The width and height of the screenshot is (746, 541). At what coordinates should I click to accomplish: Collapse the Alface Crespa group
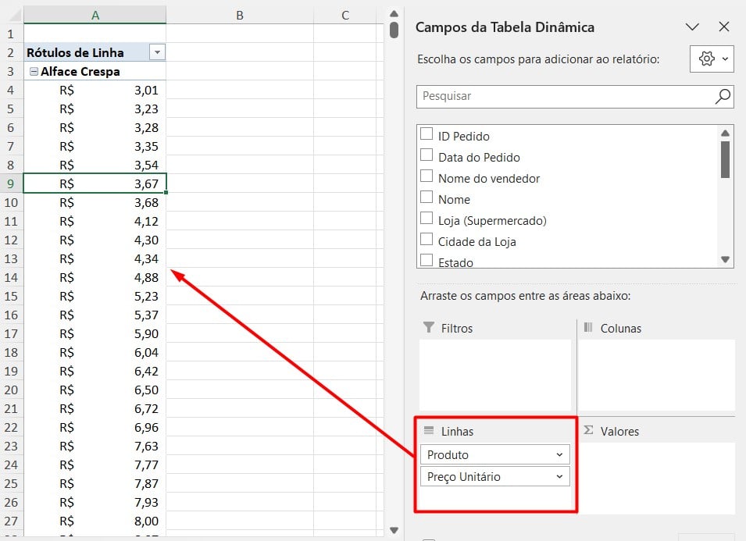pyautogui.click(x=34, y=71)
